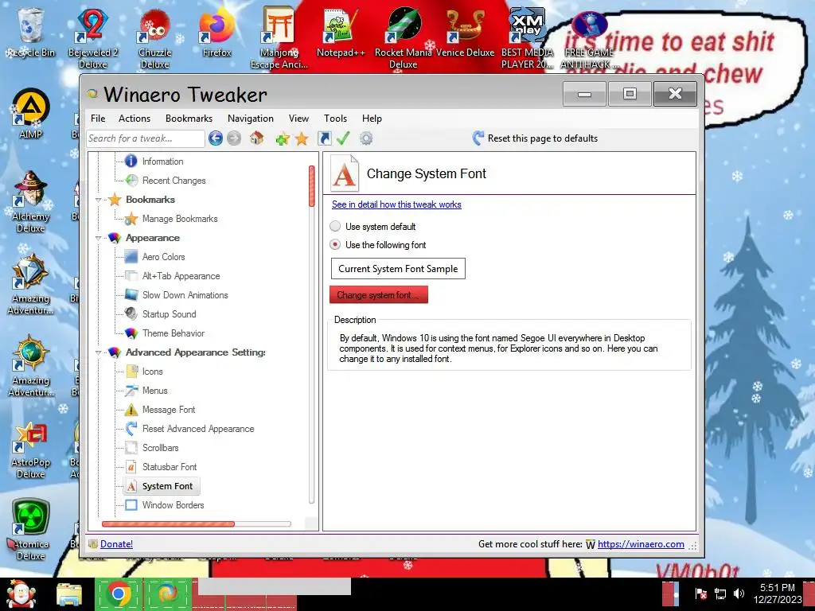Open Alt+Tab Appearance tweak

tap(181, 276)
